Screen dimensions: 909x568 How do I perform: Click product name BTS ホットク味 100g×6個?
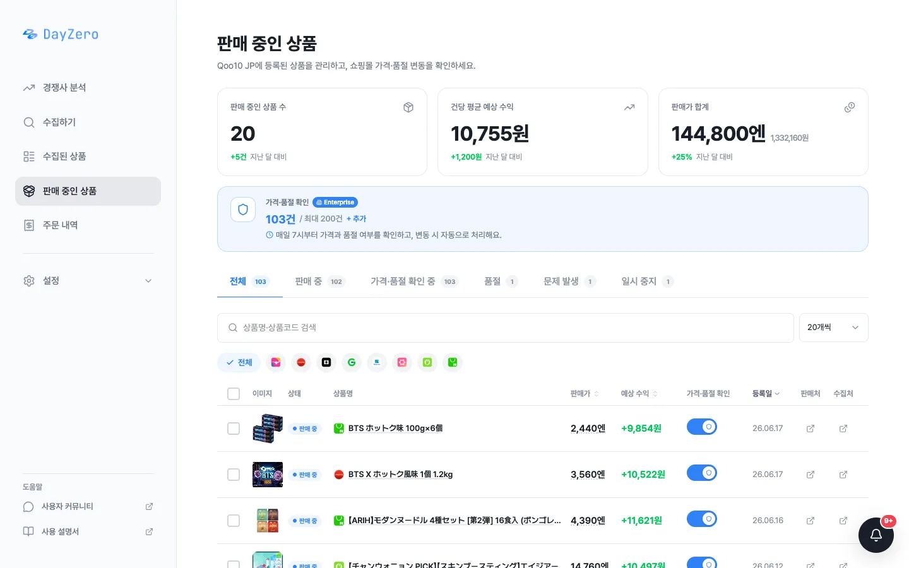click(395, 429)
